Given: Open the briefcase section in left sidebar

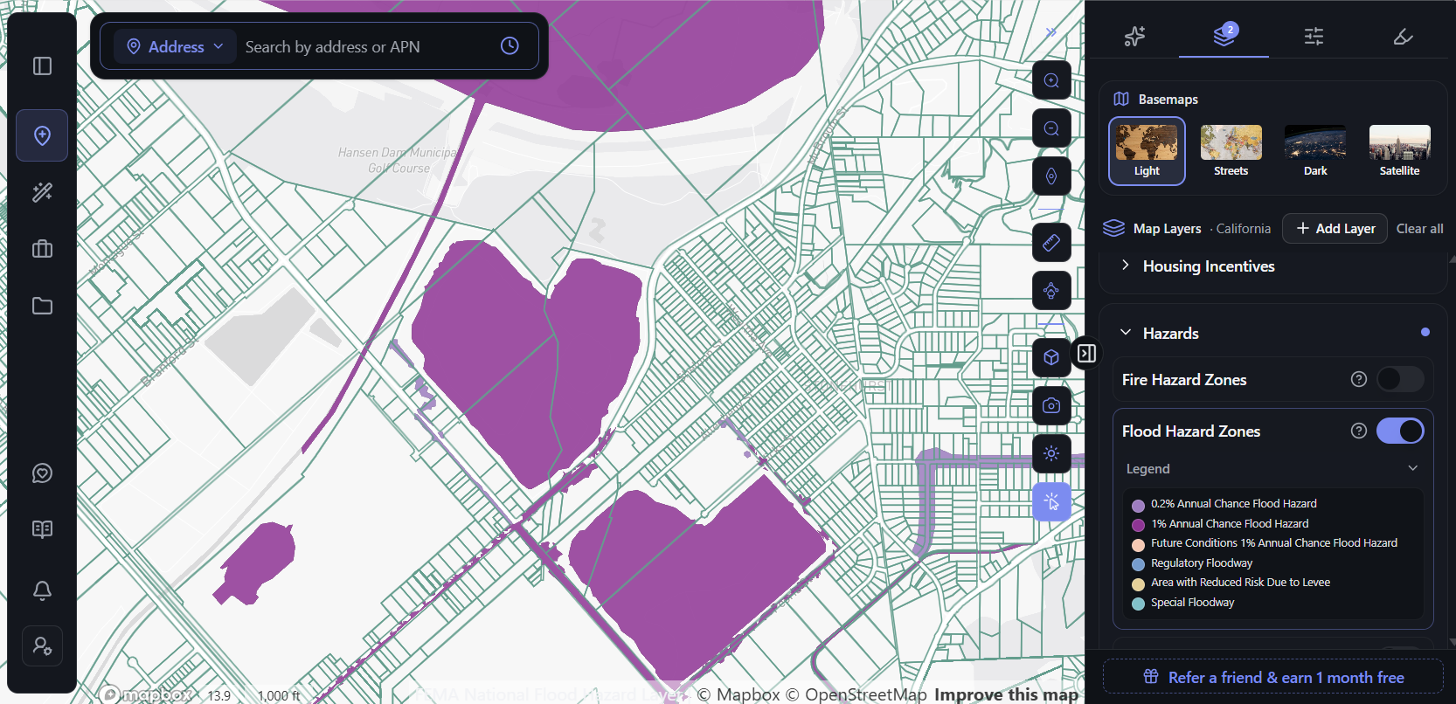Looking at the screenshot, I should (42, 249).
